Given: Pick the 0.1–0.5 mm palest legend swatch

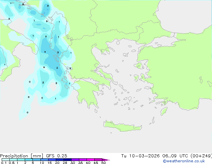Looking at the screenshot, I should [6, 160].
